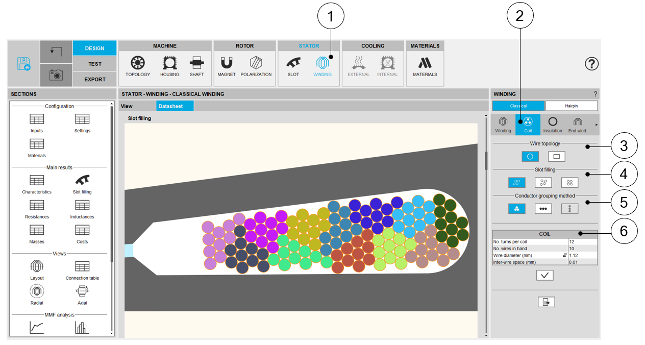This screenshot has width=645, height=345.
Task: Choose the vertical conductor grouping method
Action: click(x=569, y=209)
